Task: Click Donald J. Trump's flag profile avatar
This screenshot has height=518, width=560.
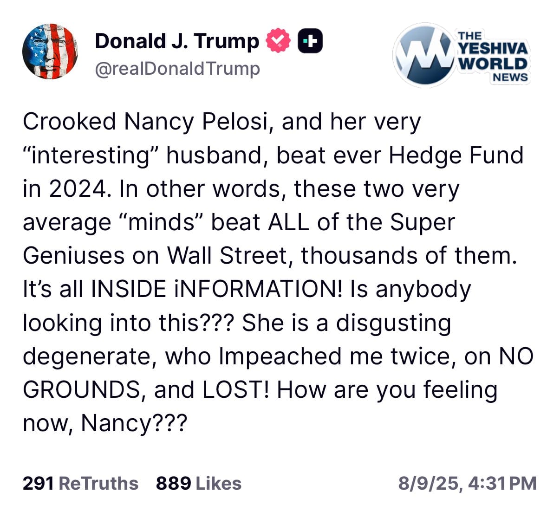Action: (50, 51)
